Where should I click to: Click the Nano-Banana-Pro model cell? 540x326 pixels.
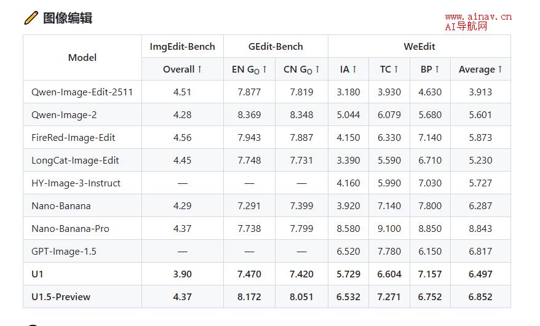click(x=82, y=228)
